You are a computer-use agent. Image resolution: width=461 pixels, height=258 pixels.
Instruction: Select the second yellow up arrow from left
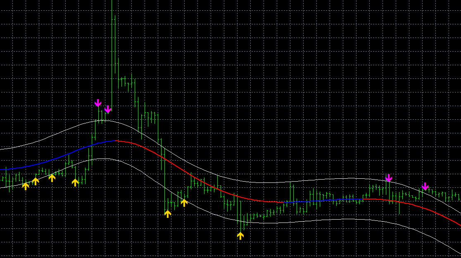(x=35, y=181)
